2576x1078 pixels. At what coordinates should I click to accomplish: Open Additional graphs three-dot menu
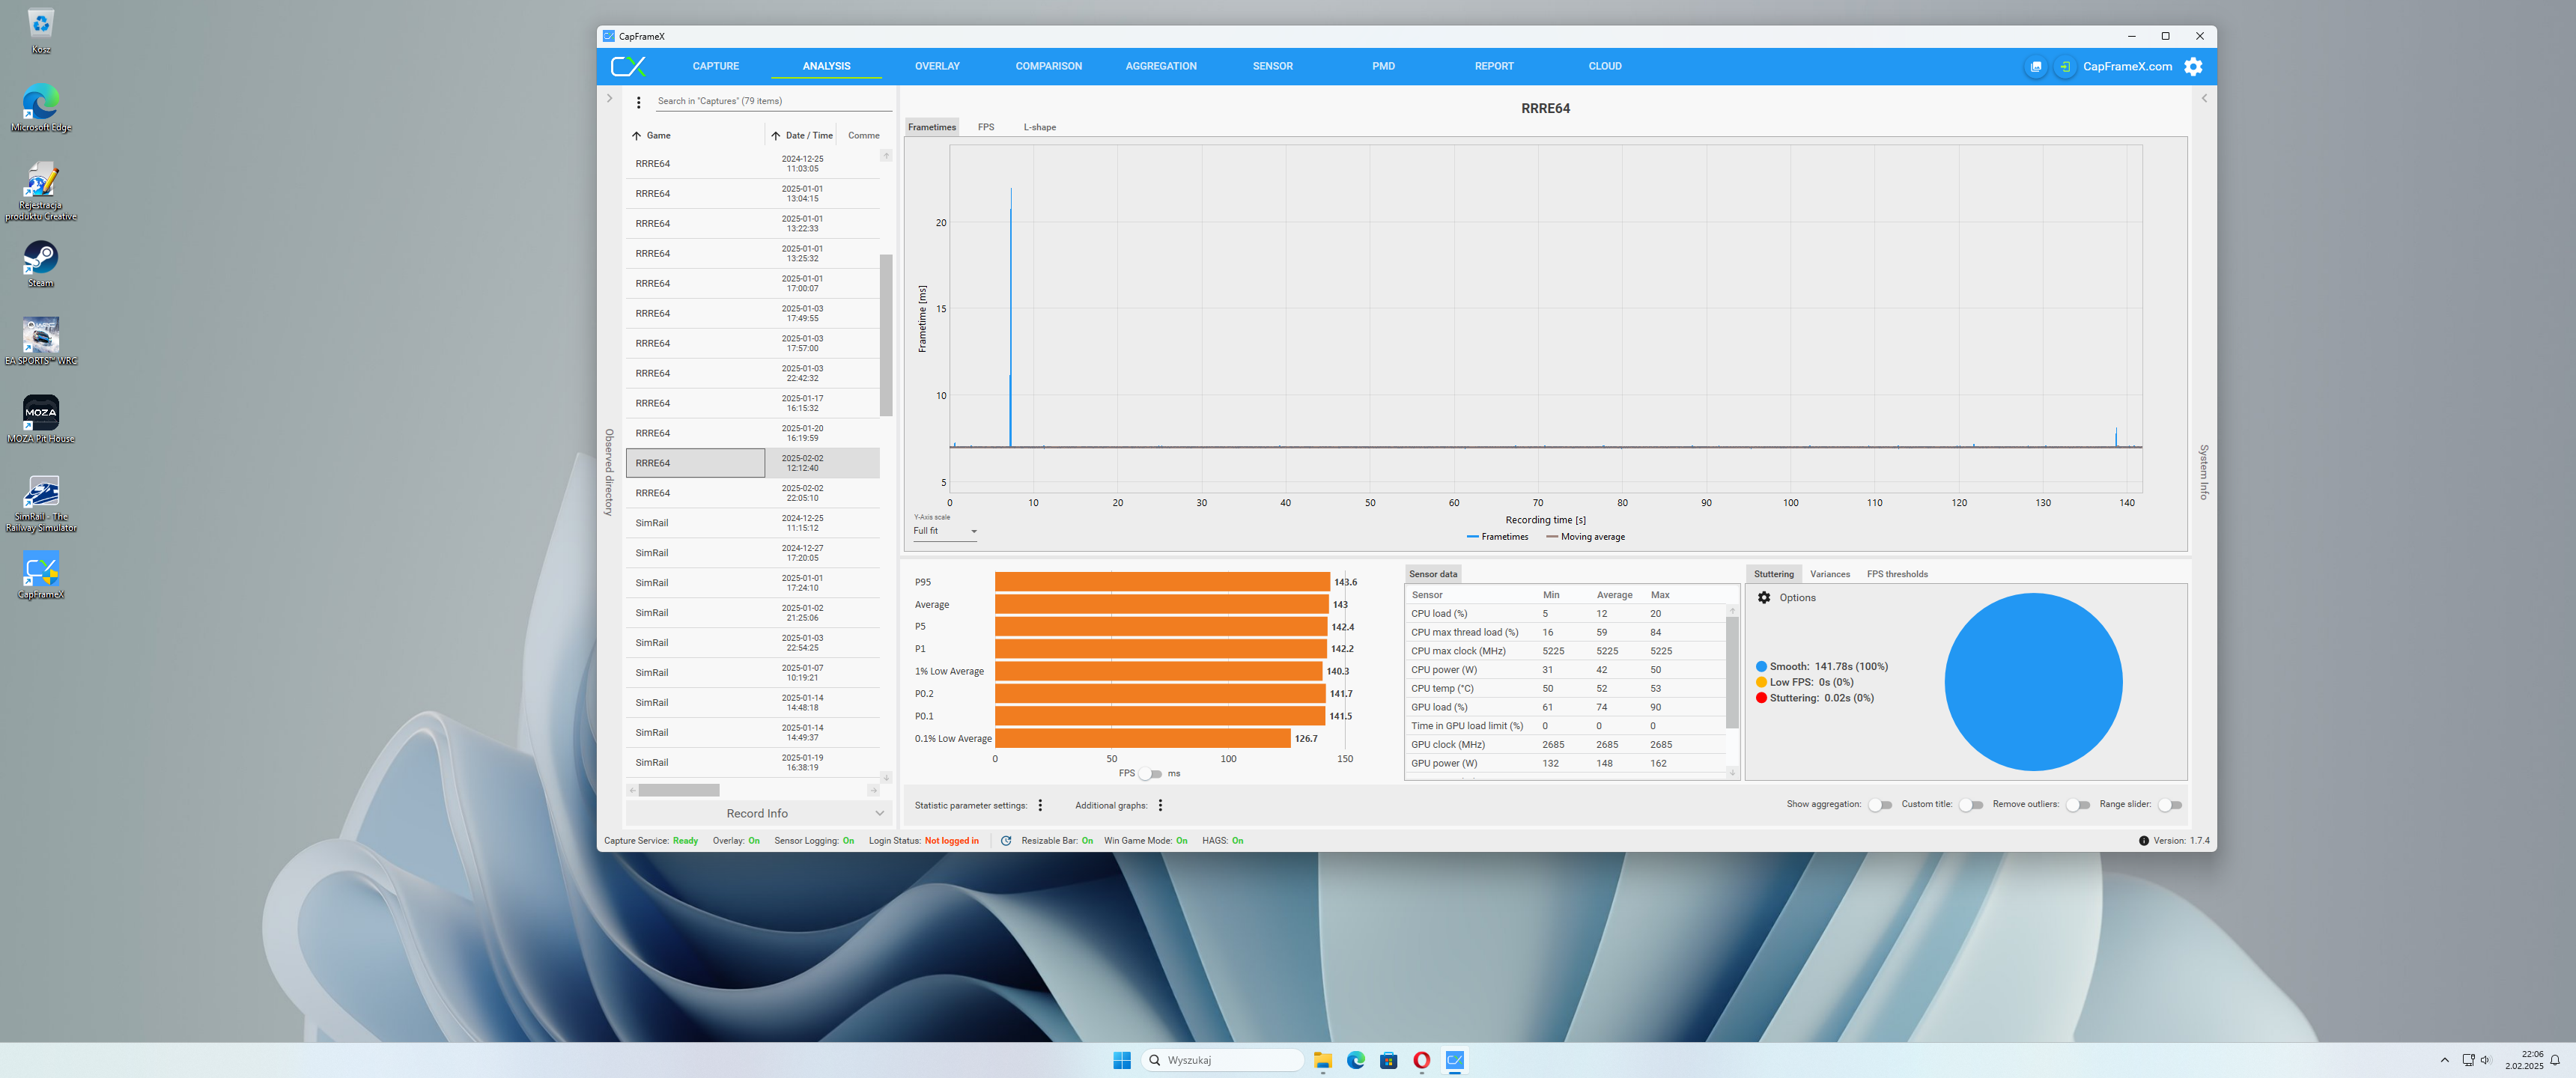(1160, 805)
